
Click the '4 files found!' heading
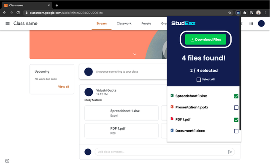click(x=203, y=58)
